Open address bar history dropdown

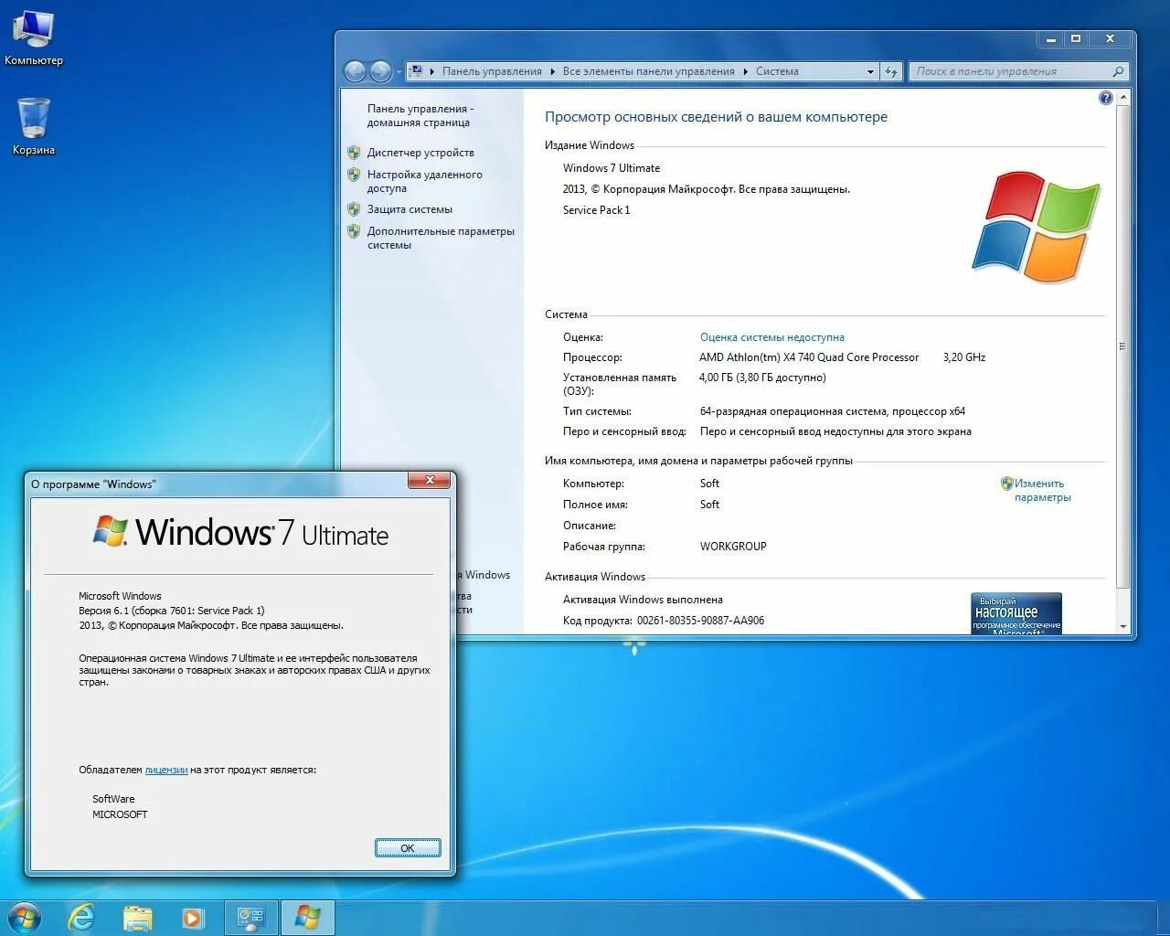pyautogui.click(x=870, y=71)
